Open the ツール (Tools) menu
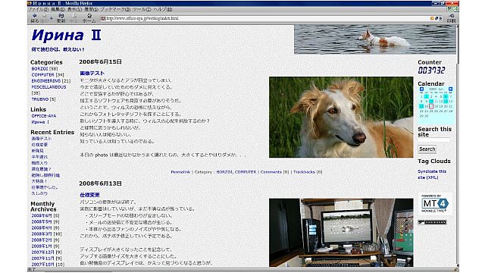Image resolution: width=485 pixels, height=273 pixels. click(x=142, y=10)
